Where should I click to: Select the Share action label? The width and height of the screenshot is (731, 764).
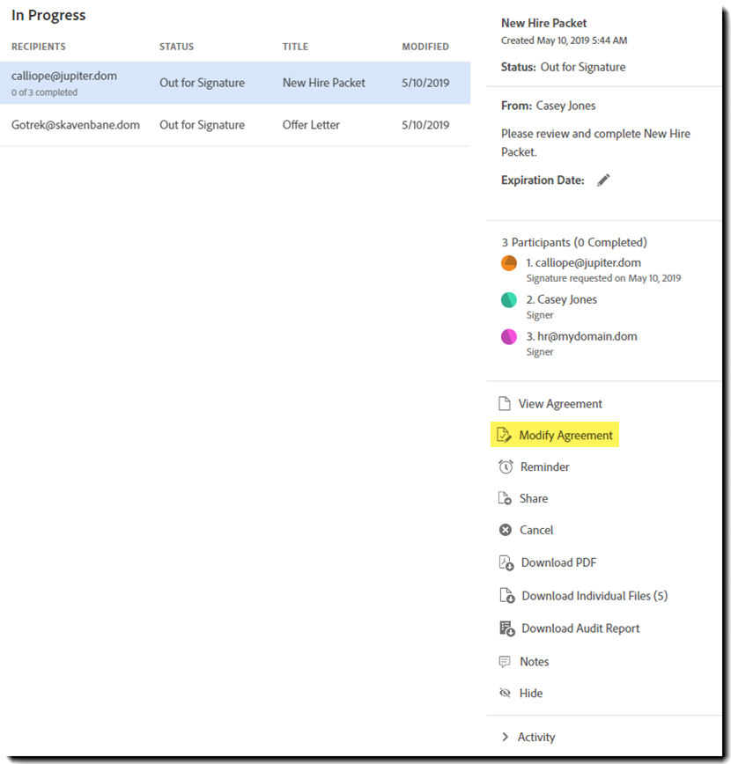[534, 498]
